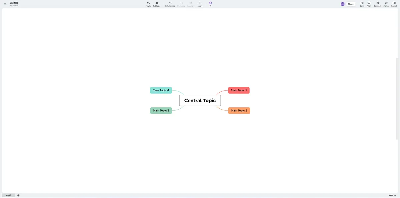Image resolution: width=400 pixels, height=198 pixels.
Task: Select the Summary tool
Action: coord(191,4)
